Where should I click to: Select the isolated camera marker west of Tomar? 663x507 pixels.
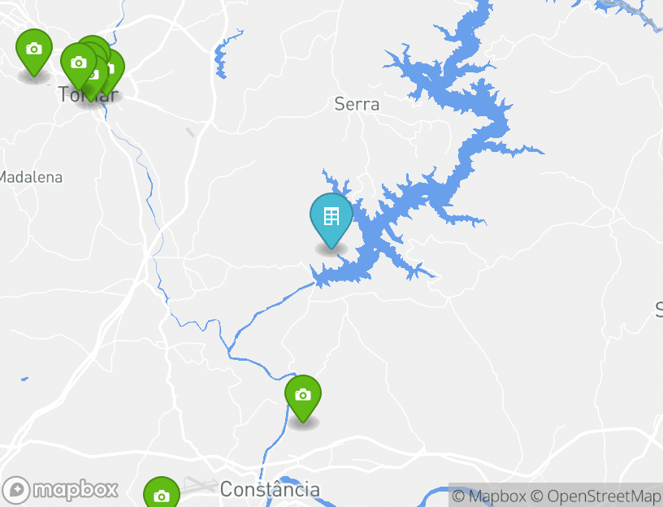pyautogui.click(x=34, y=51)
